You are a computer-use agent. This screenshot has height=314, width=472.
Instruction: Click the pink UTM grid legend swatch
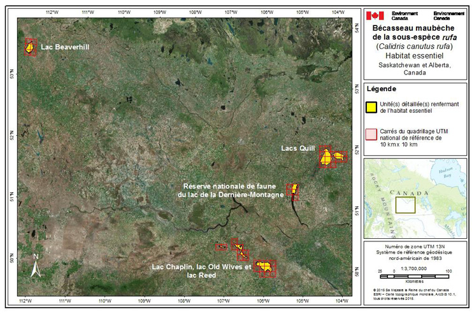[369, 135]
